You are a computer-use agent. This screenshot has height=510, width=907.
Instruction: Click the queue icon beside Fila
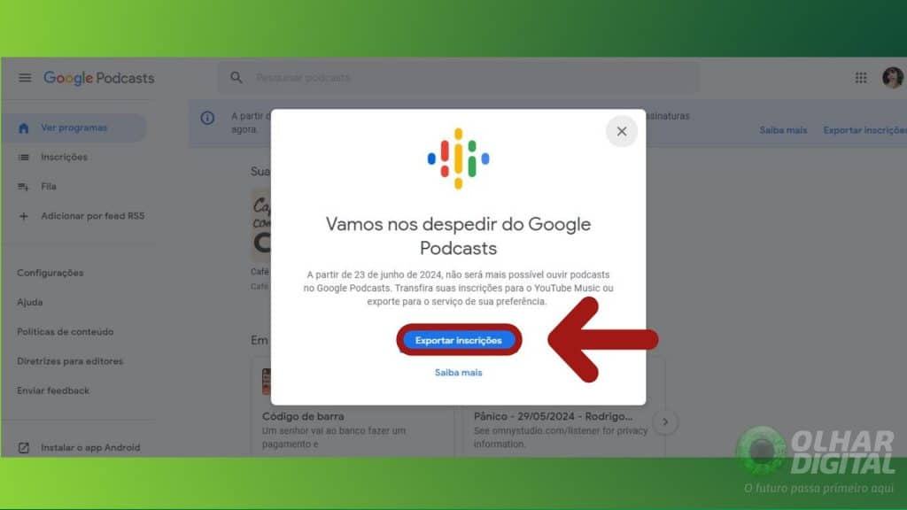(x=23, y=187)
